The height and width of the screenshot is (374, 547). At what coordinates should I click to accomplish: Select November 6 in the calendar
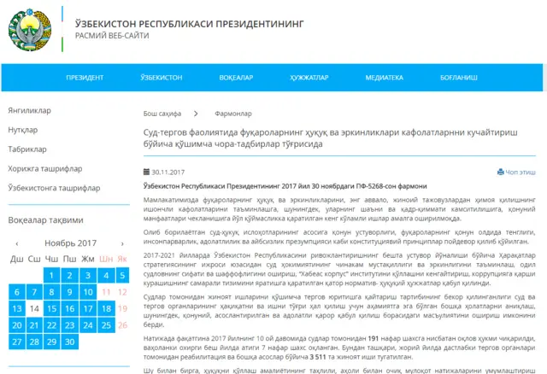point(17,292)
